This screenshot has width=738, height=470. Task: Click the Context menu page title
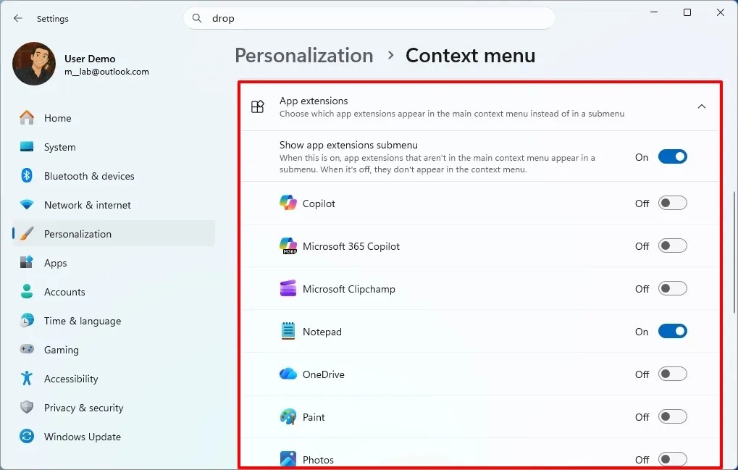pos(471,56)
